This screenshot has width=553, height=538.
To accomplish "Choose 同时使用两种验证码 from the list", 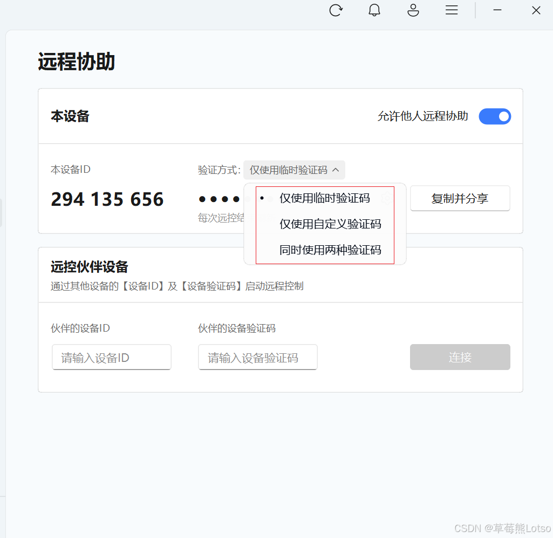I will pos(330,249).
